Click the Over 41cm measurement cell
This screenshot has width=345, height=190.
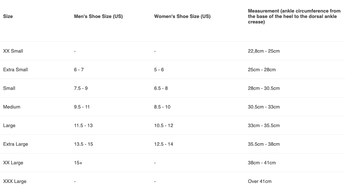coord(260,181)
